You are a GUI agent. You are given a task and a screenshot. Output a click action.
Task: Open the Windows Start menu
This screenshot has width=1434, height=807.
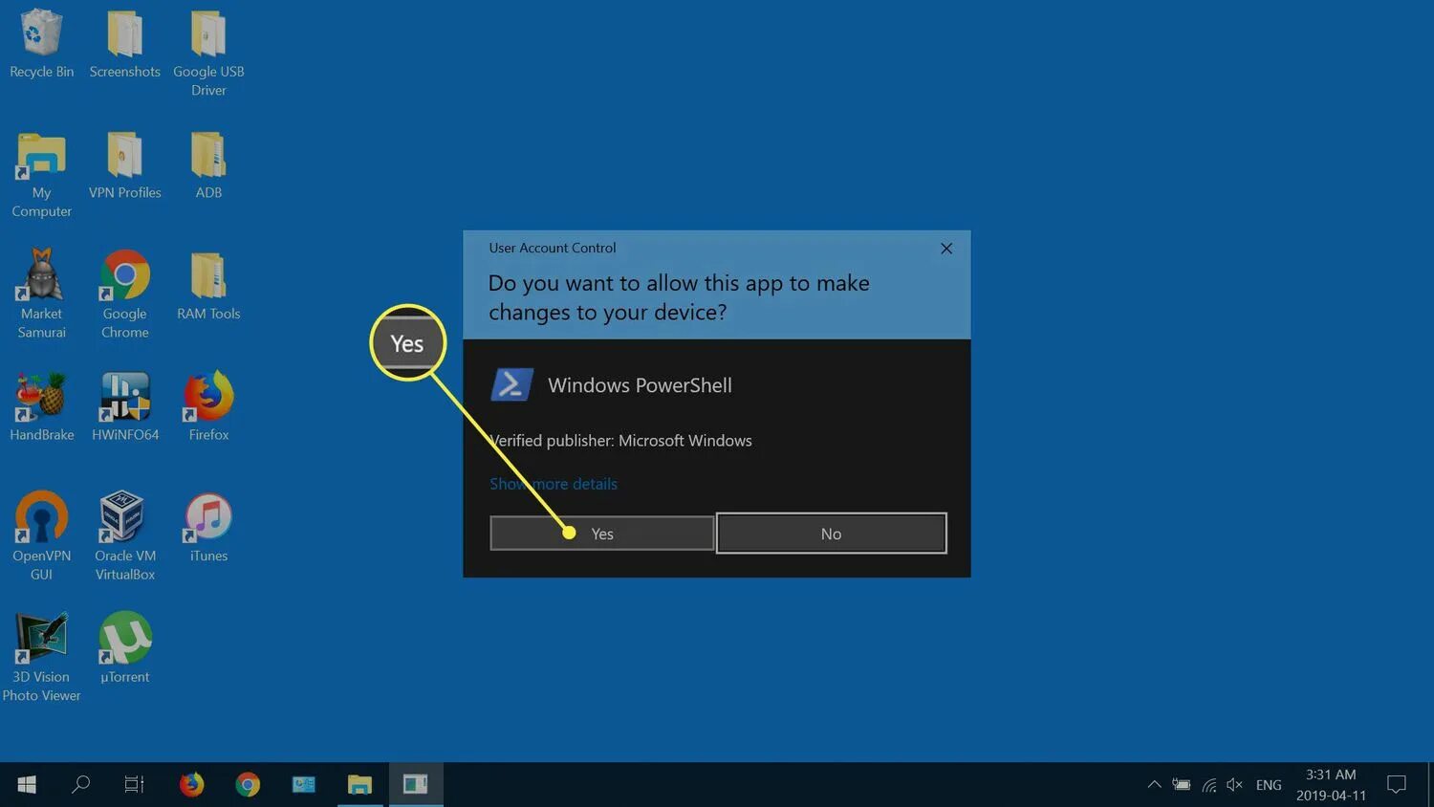[27, 784]
